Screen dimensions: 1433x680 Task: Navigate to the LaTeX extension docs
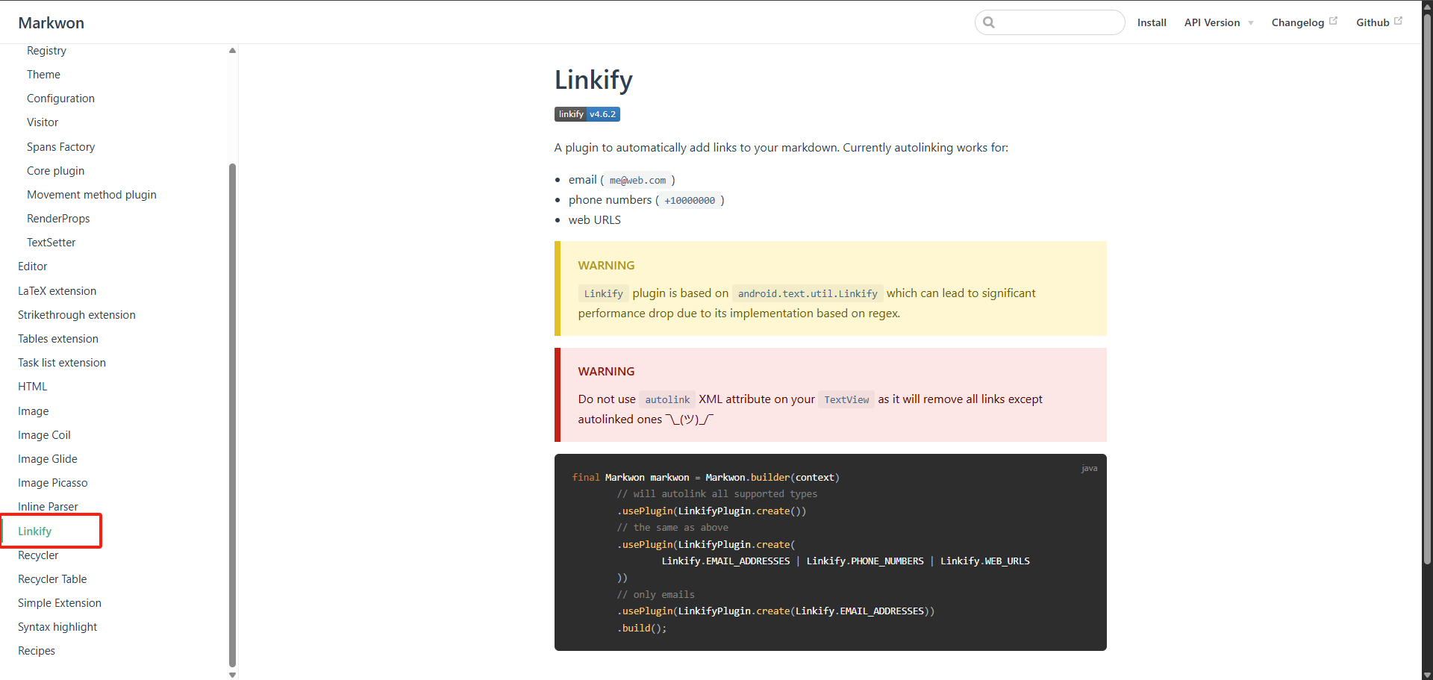(x=57, y=290)
